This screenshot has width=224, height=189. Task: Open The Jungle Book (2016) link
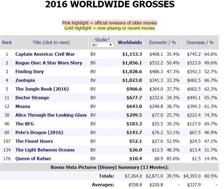pos(42,89)
